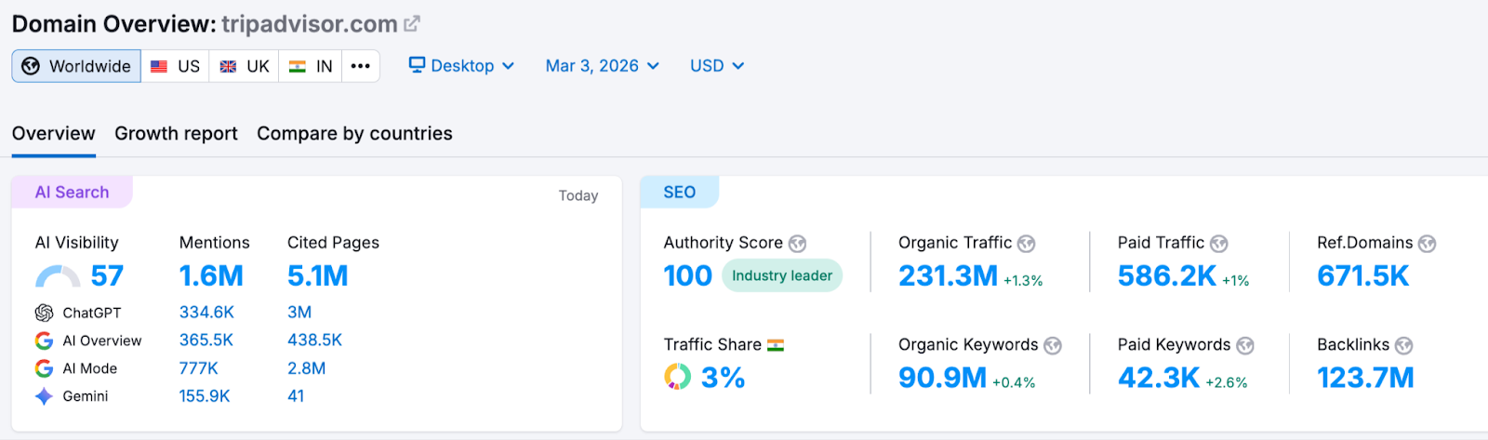
Task: Open Paid Traffic value 586.2K
Action: [x=1167, y=276]
